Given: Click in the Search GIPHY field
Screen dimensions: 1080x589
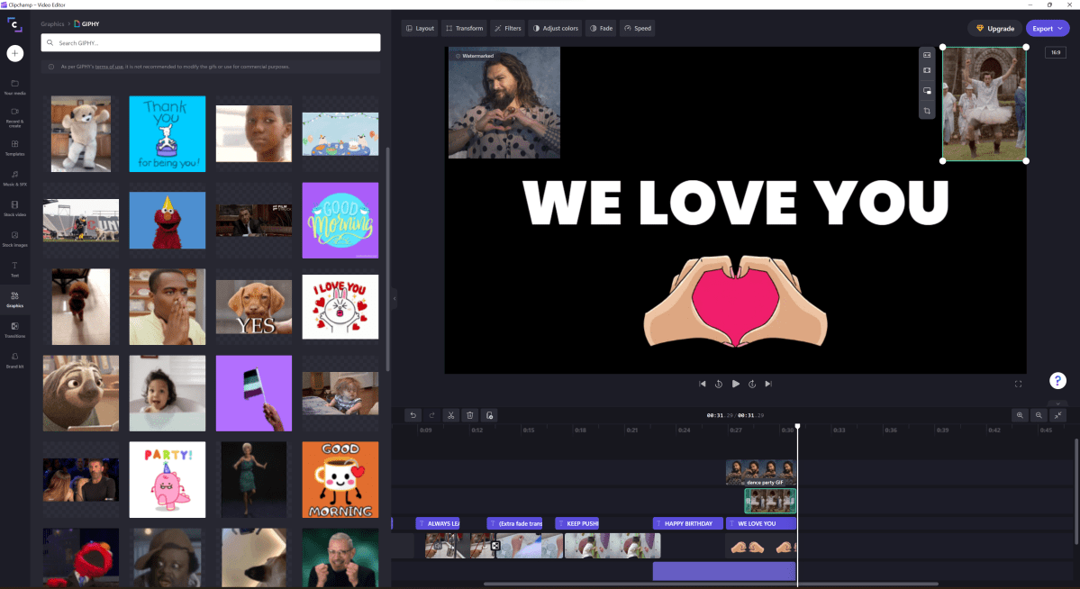Looking at the screenshot, I should pos(211,43).
